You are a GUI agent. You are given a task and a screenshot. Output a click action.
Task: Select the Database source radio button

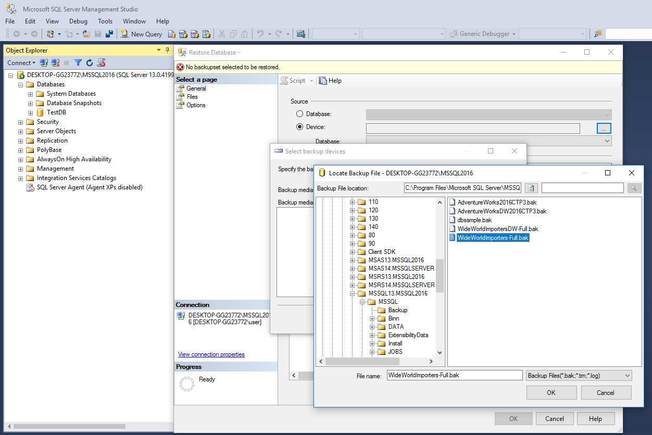pyautogui.click(x=299, y=114)
